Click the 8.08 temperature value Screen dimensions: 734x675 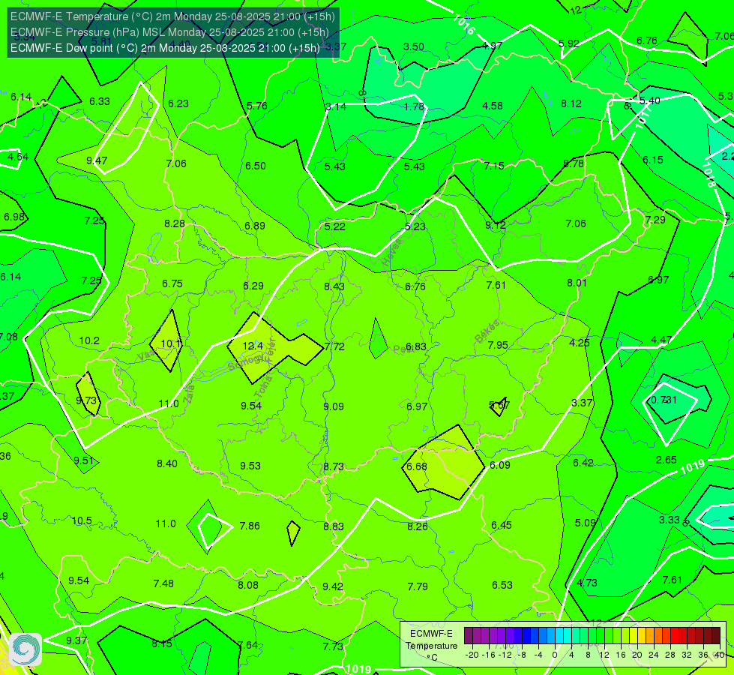click(x=248, y=585)
